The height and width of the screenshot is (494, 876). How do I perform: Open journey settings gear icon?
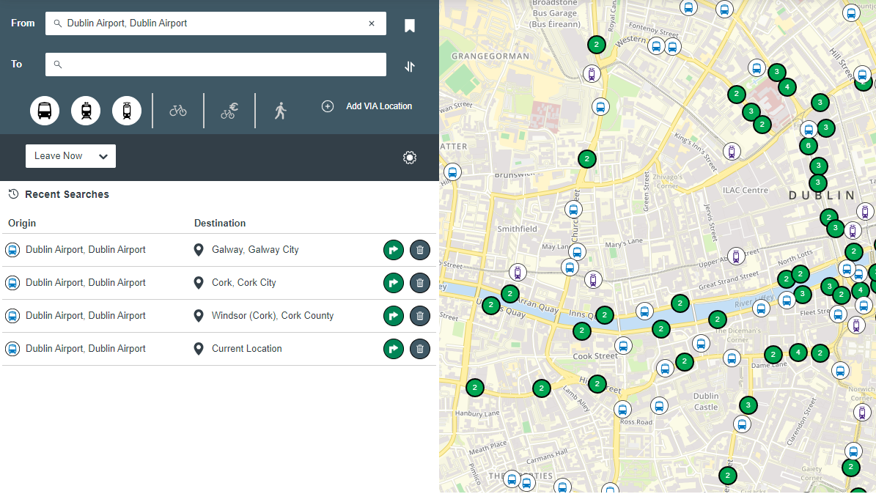pyautogui.click(x=410, y=158)
